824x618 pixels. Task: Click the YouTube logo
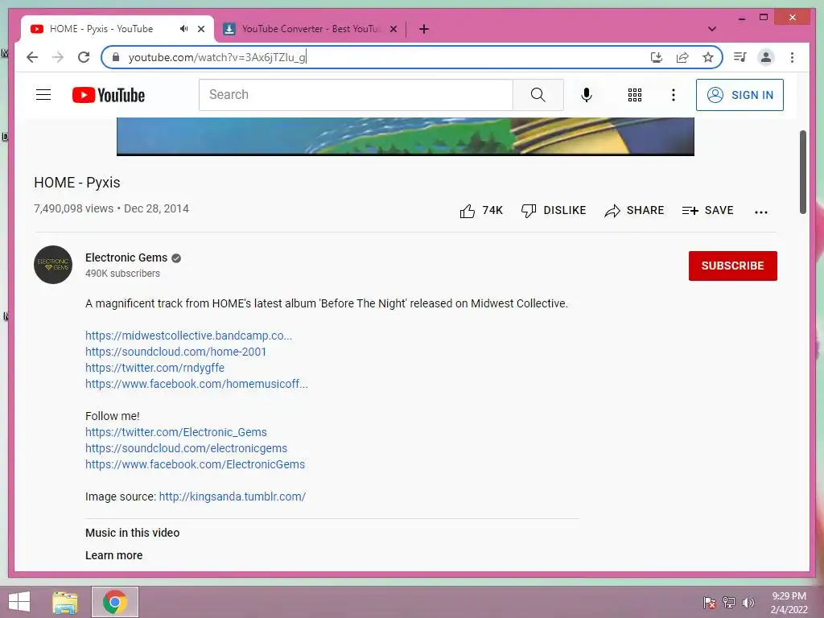coord(109,95)
